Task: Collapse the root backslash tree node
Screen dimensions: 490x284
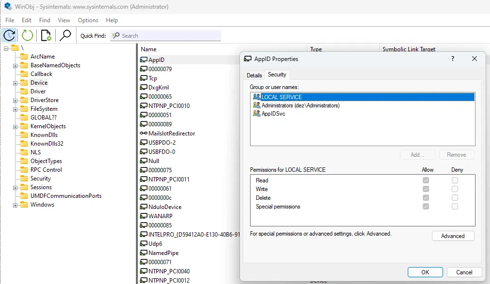Action: pos(6,48)
